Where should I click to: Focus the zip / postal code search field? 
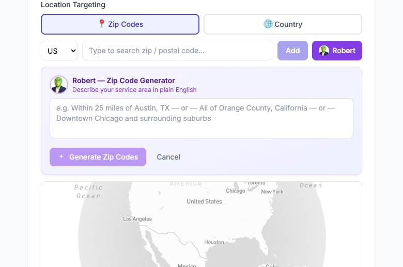pos(177,51)
